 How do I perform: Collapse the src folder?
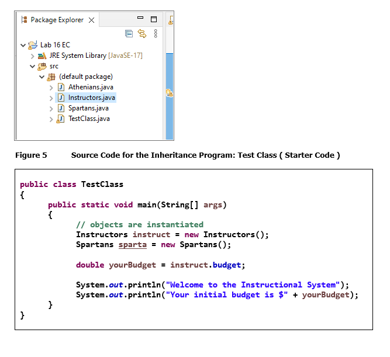pyautogui.click(x=32, y=67)
